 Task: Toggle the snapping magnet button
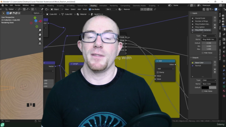pos(24,10)
